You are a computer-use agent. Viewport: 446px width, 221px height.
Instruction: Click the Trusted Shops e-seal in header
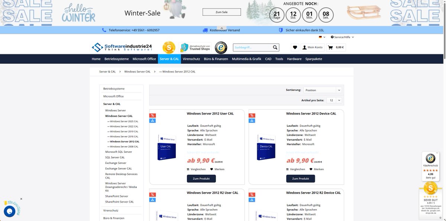pyautogui.click(x=222, y=47)
